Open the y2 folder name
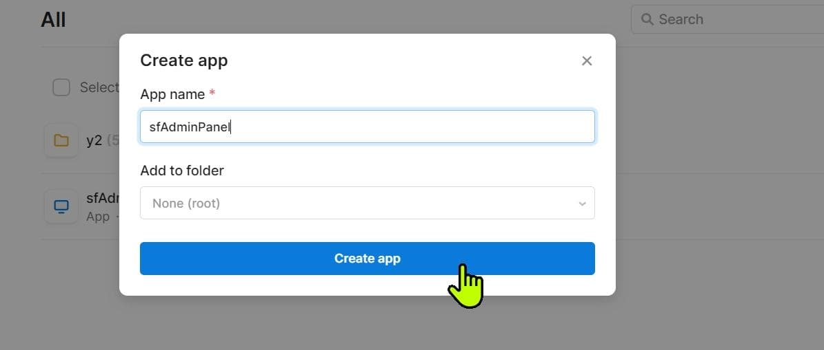This screenshot has width=824, height=350. tap(94, 140)
